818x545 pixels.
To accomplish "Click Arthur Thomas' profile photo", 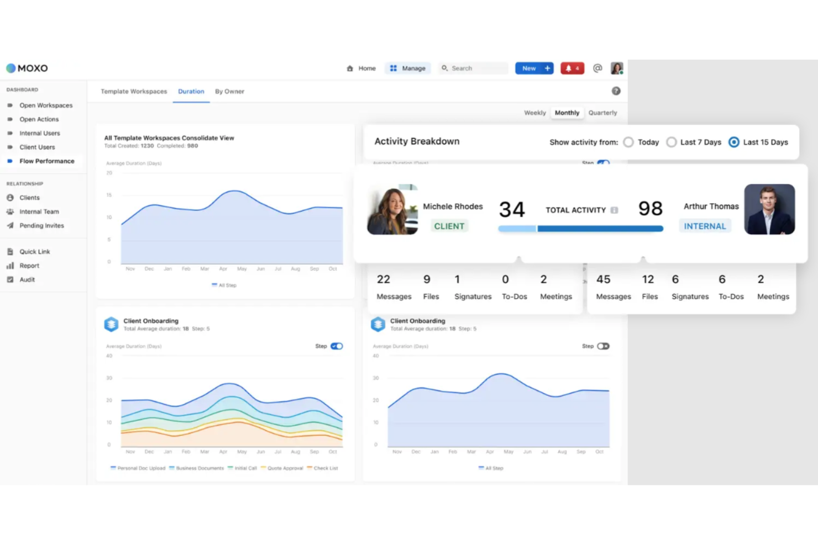I will click(x=769, y=210).
